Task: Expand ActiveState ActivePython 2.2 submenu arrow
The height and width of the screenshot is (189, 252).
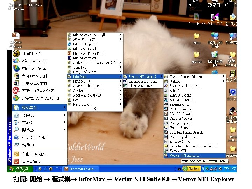Action: 120,63
